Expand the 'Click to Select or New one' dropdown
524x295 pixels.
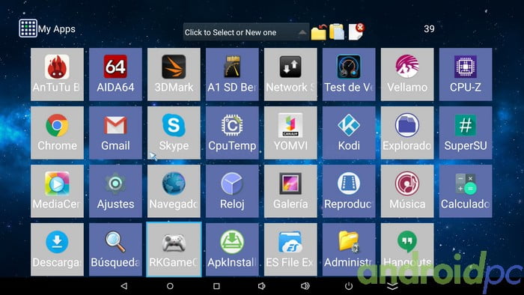pos(246,32)
